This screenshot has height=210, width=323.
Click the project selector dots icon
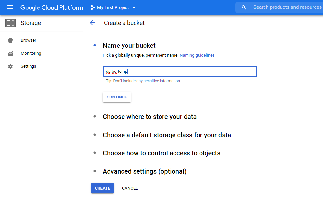[x=93, y=7]
